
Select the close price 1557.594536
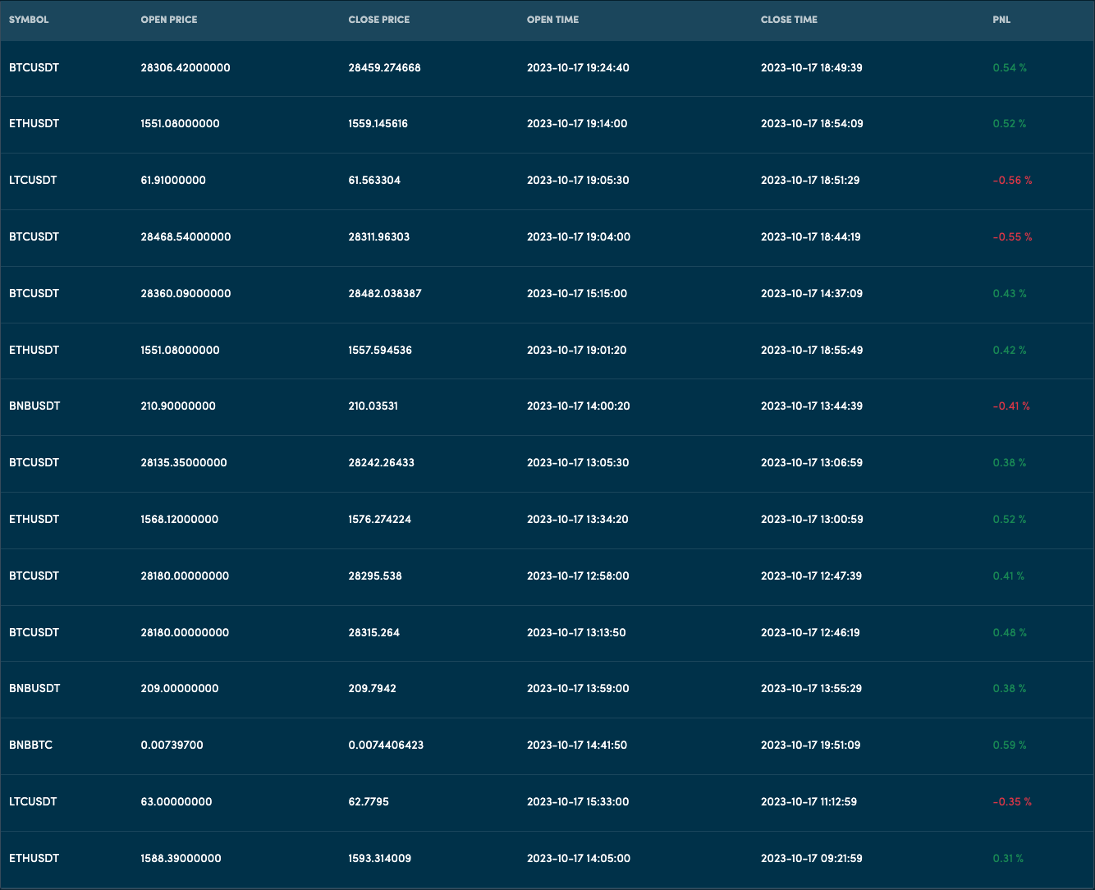(380, 351)
